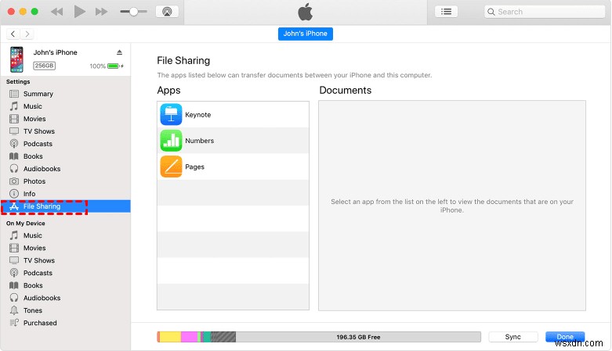Select the Keynote app icon
Image resolution: width=612 pixels, height=351 pixels.
pos(171,115)
